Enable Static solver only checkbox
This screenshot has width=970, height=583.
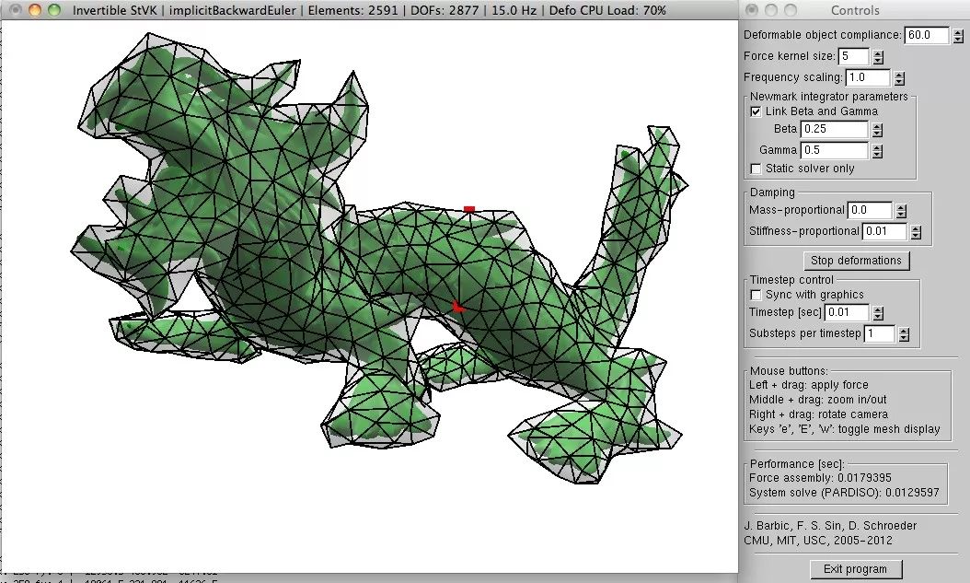pyautogui.click(x=756, y=169)
